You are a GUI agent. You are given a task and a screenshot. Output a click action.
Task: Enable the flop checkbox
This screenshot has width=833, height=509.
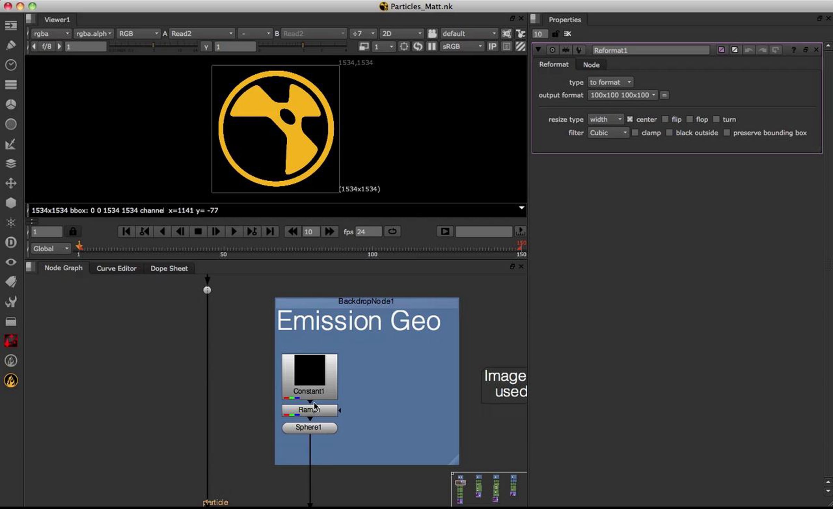(690, 119)
